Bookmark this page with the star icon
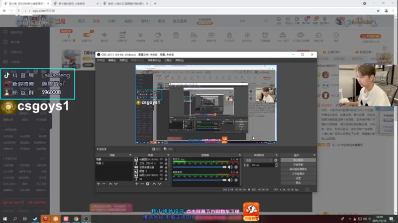 (378, 10)
